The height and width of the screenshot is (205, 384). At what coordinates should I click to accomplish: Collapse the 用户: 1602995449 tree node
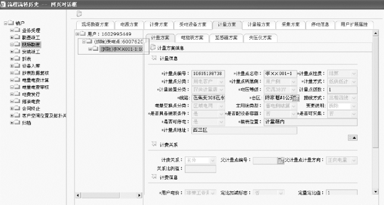pyautogui.click(x=77, y=34)
